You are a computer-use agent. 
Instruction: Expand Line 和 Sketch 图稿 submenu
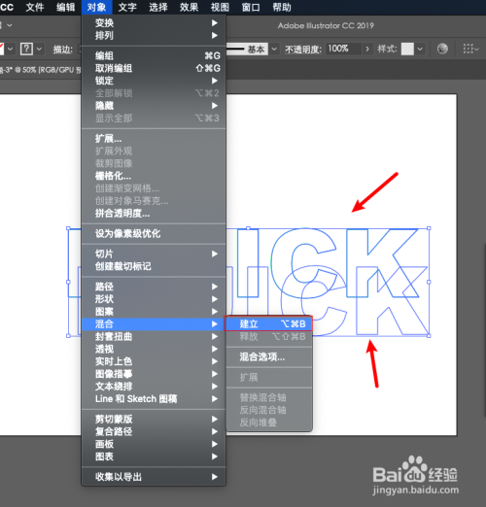point(154,399)
